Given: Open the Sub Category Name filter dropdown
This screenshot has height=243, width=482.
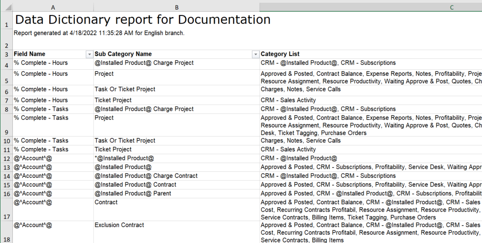Looking at the screenshot, I should coord(256,54).
